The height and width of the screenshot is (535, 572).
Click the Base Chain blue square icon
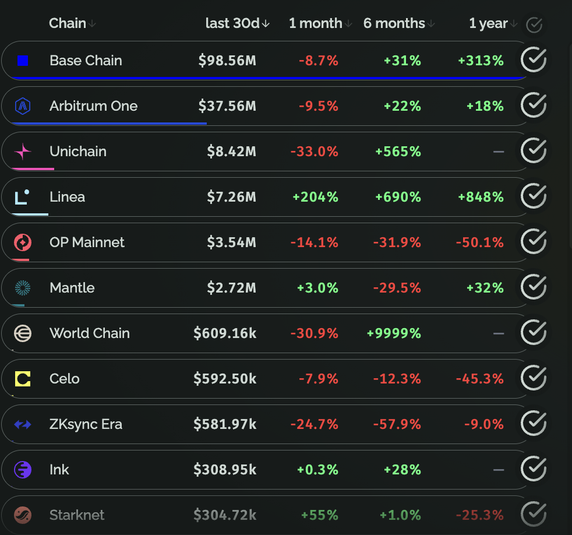click(x=23, y=61)
